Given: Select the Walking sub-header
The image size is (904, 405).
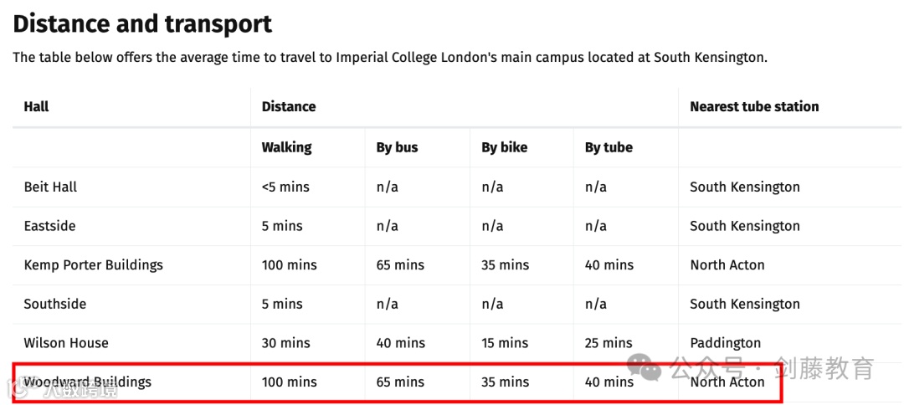Looking at the screenshot, I should (286, 147).
